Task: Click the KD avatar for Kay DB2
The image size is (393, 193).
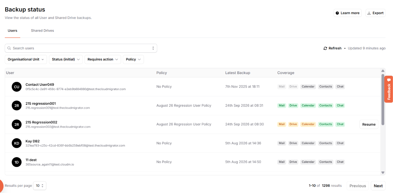Action: (x=17, y=143)
